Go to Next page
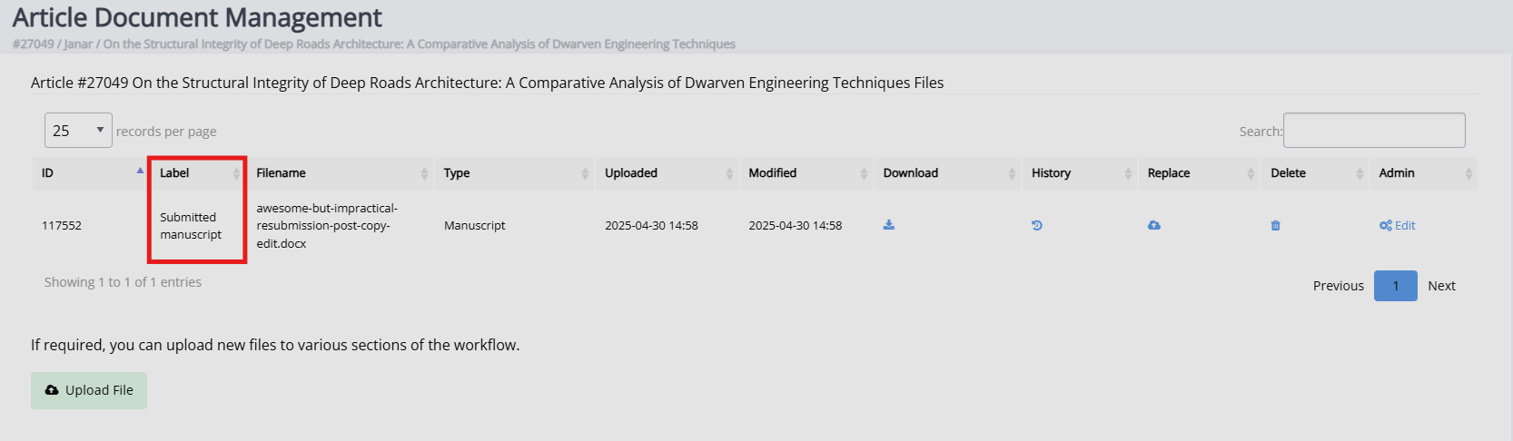 coord(1441,286)
